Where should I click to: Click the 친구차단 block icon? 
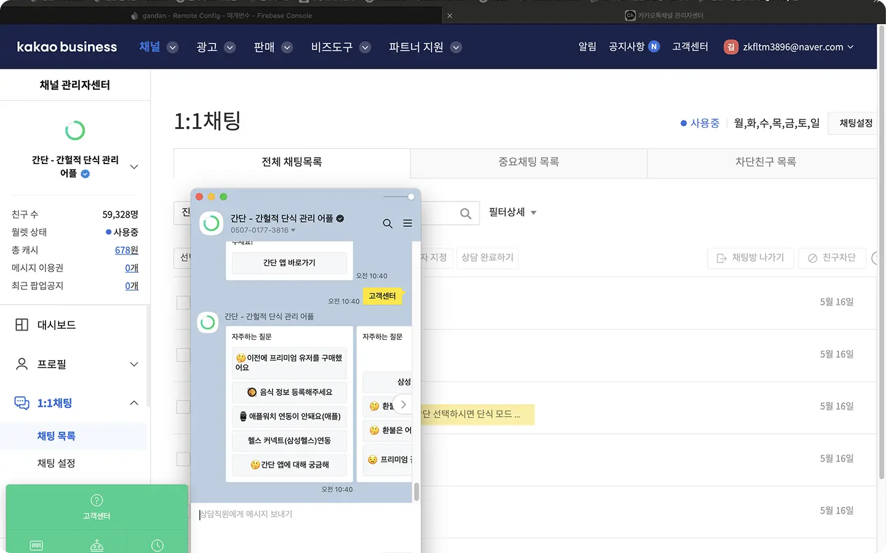pos(812,258)
